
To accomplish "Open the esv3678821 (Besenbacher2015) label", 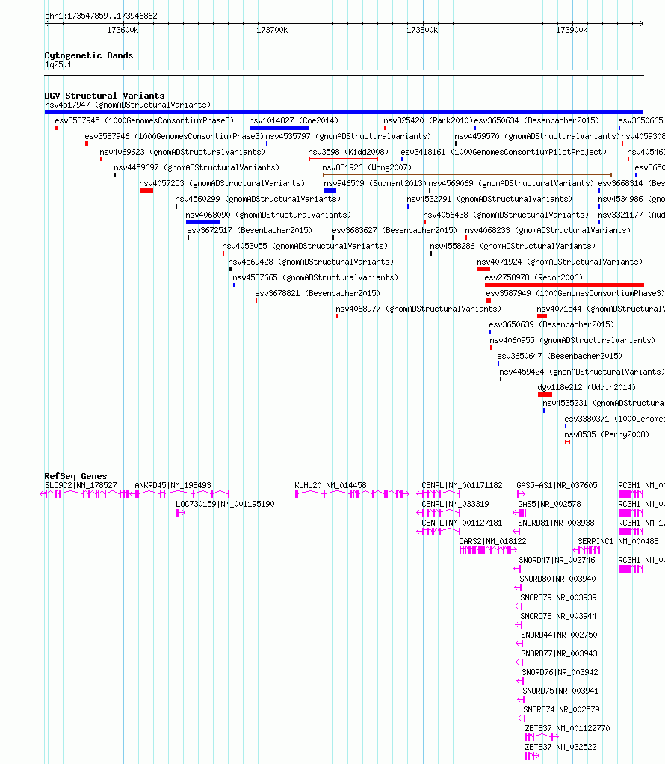I will (x=318, y=293).
